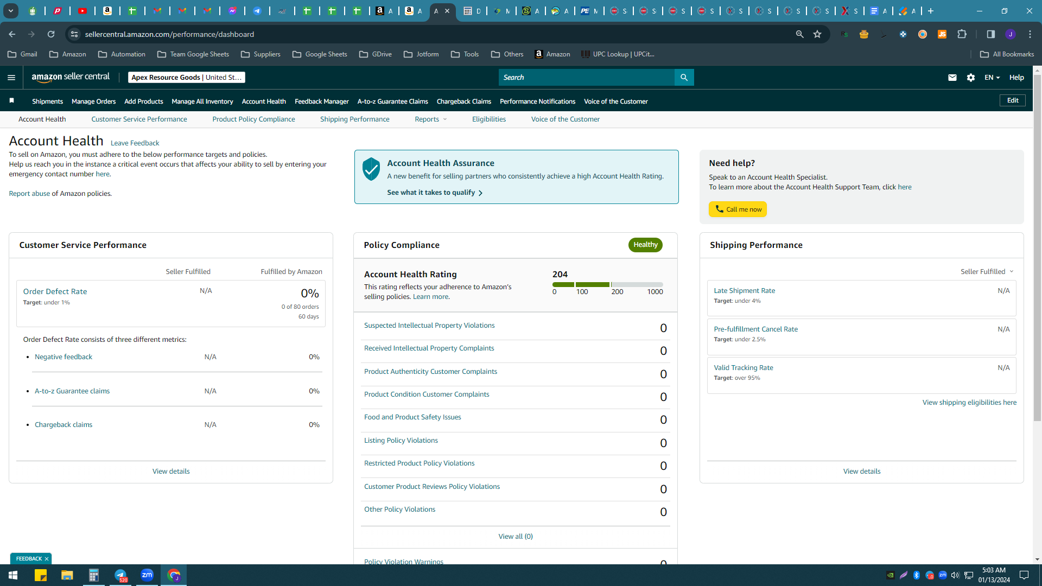Close the FEEDBACK tab with its X
The width and height of the screenshot is (1042, 586).
pyautogui.click(x=47, y=559)
